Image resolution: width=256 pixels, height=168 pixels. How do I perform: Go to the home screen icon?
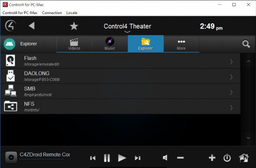(x=244, y=158)
